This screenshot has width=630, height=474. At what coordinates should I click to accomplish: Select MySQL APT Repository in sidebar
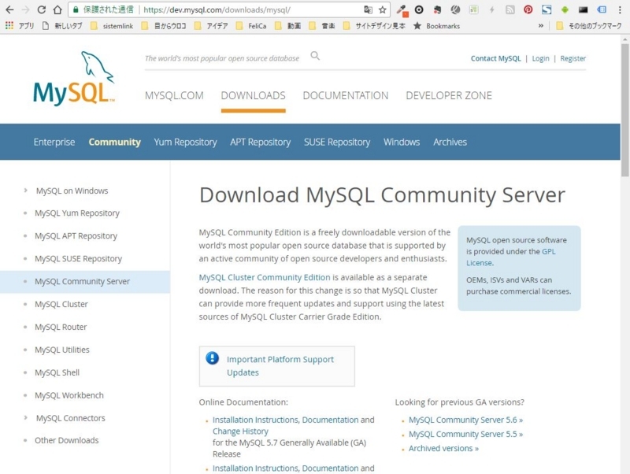point(76,236)
